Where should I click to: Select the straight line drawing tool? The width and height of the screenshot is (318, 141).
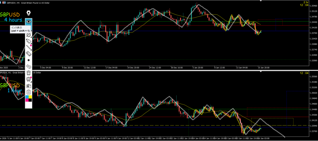click(x=29, y=47)
